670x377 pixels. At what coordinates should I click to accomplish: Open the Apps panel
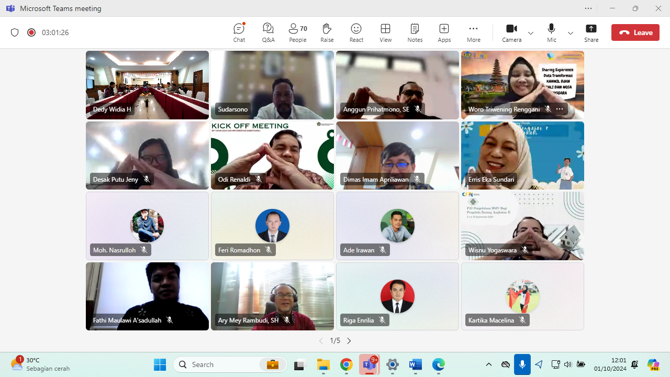(x=444, y=32)
